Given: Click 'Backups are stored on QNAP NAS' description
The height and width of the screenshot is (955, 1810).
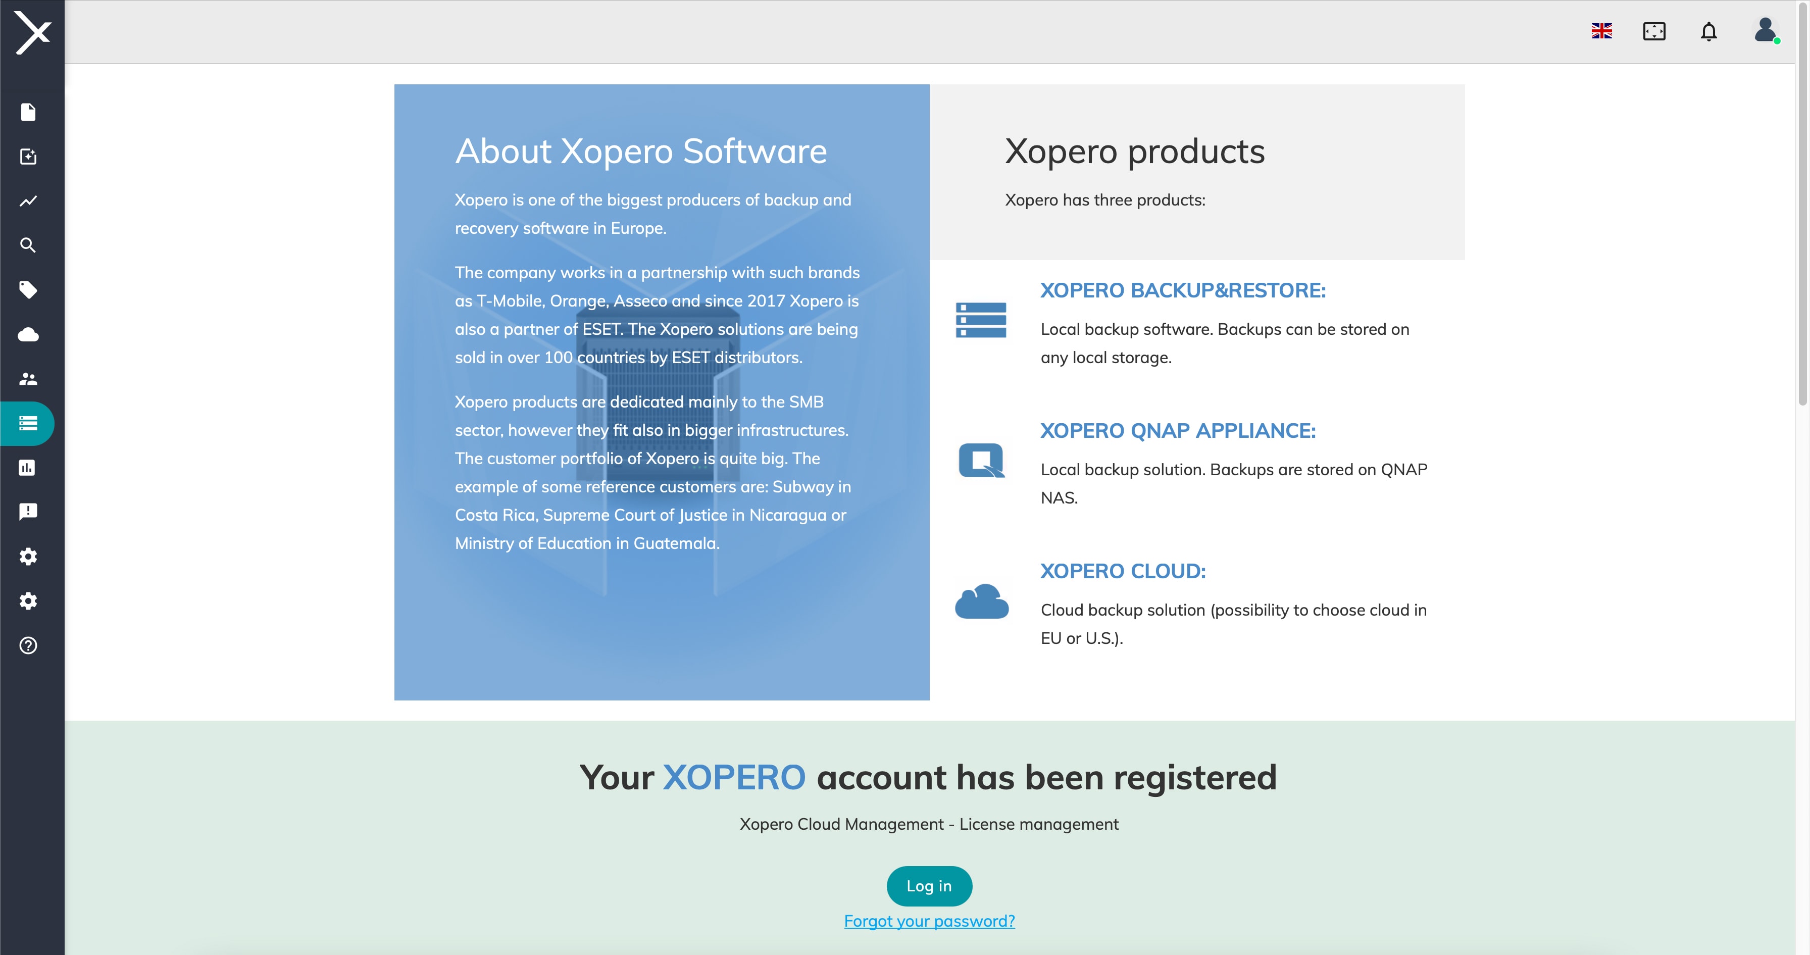Looking at the screenshot, I should point(1234,483).
